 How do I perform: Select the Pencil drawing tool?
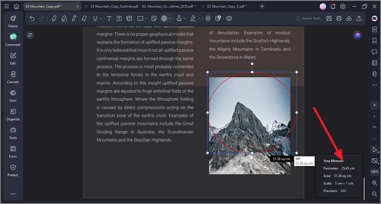tap(74, 18)
